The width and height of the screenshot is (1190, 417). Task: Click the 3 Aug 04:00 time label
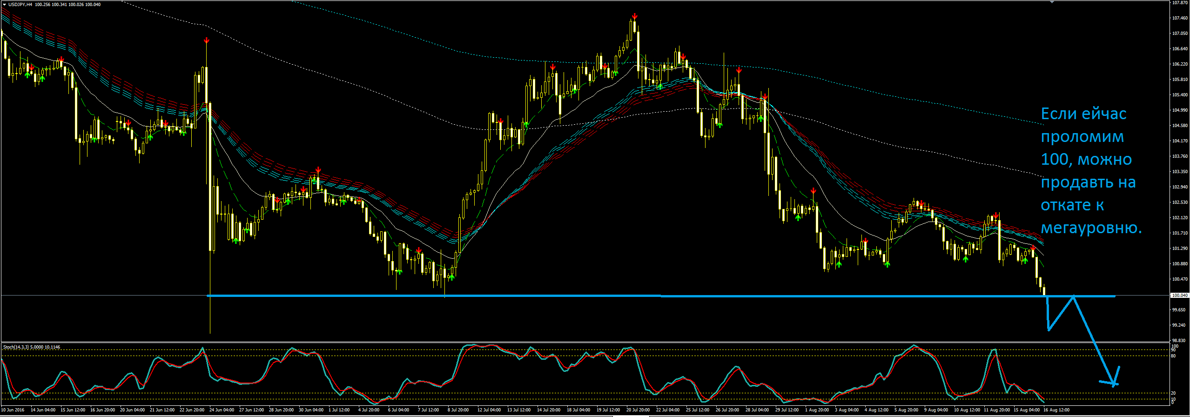847,410
